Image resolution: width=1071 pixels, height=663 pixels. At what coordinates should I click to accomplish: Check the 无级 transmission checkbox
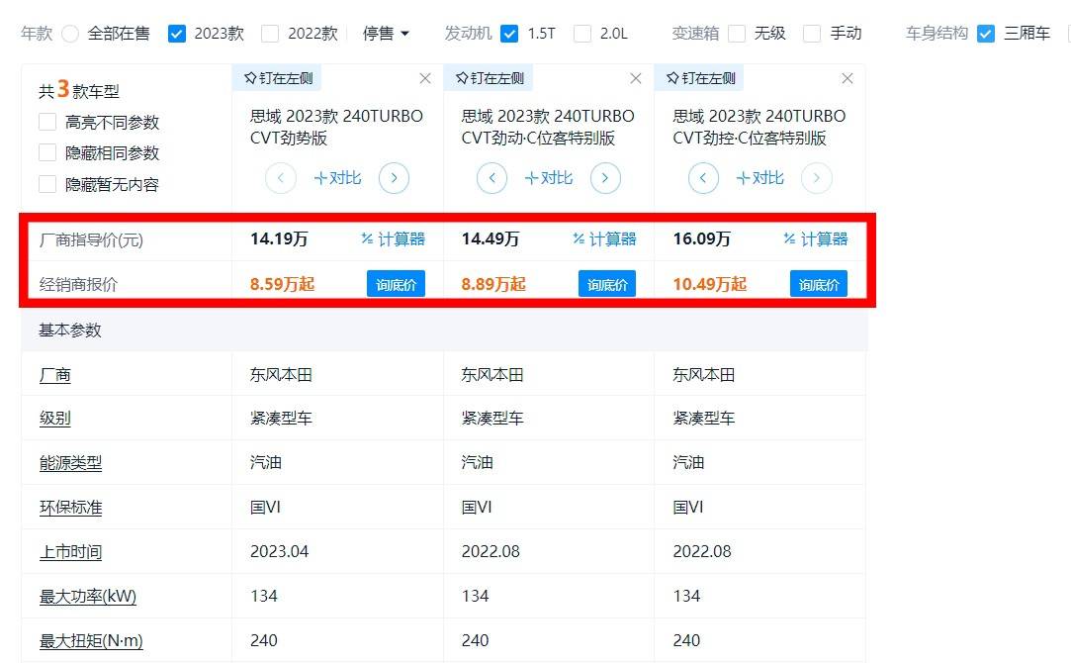[737, 34]
